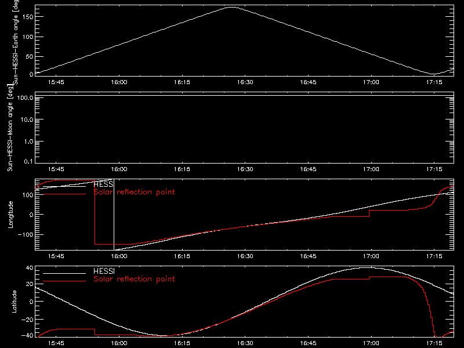The image size is (464, 348).
Task: Click red legend line sample in Latitude plot
Action: [x=64, y=281]
